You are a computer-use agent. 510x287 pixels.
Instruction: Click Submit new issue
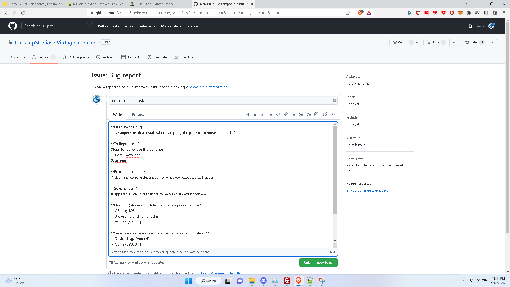point(318,262)
